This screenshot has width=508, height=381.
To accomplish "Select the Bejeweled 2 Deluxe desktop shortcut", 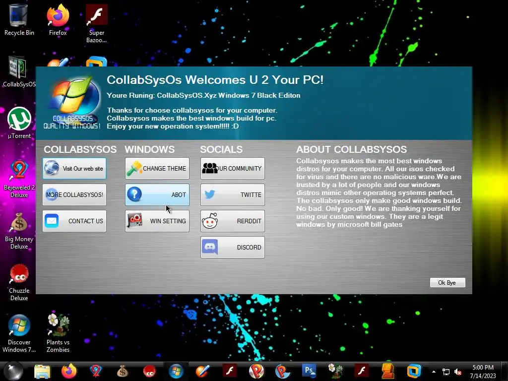I will [19, 179].
